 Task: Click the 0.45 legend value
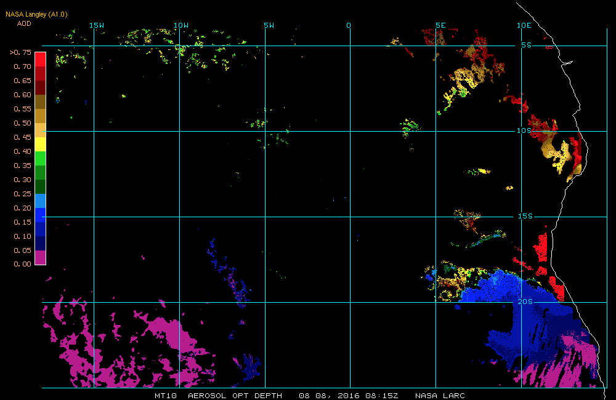coord(22,137)
